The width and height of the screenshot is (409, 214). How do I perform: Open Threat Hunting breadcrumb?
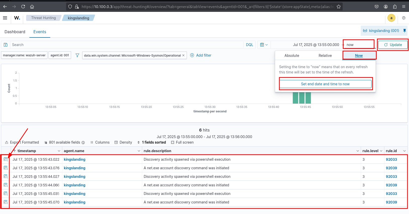pyautogui.click(x=43, y=18)
